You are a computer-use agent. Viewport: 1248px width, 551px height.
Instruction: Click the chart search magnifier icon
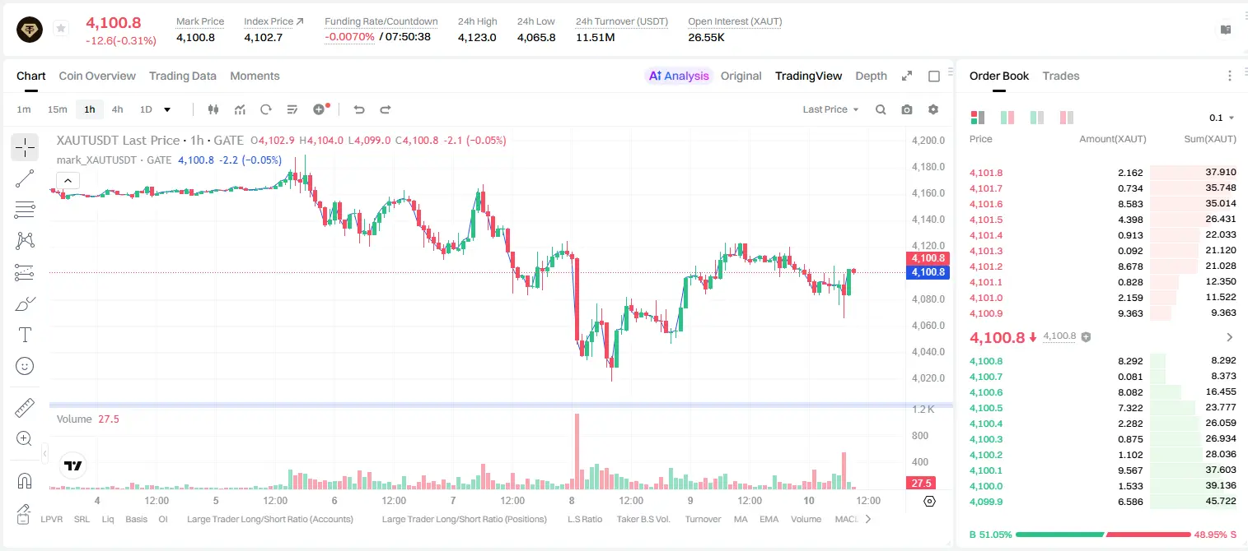[881, 109]
